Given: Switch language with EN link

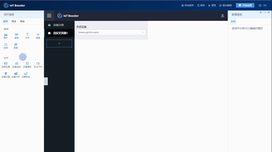Looking at the screenshot, I should pyautogui.click(x=265, y=5).
